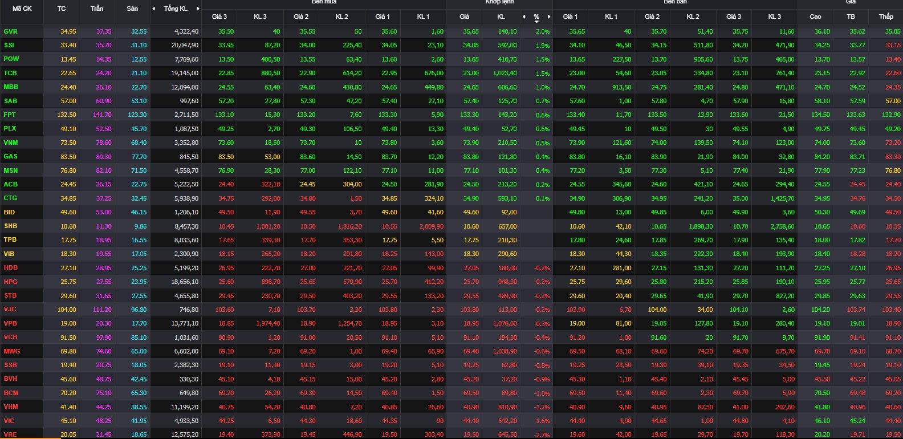This screenshot has width=903, height=439.
Task: Click the Bên bán KL 3 column header
Action: point(774,17)
